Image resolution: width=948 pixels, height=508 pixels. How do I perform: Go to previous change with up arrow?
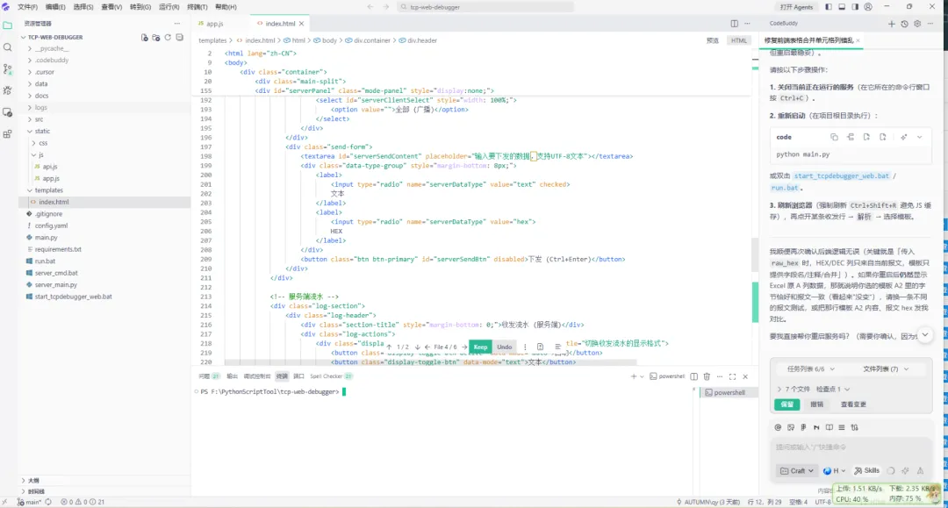(x=390, y=347)
